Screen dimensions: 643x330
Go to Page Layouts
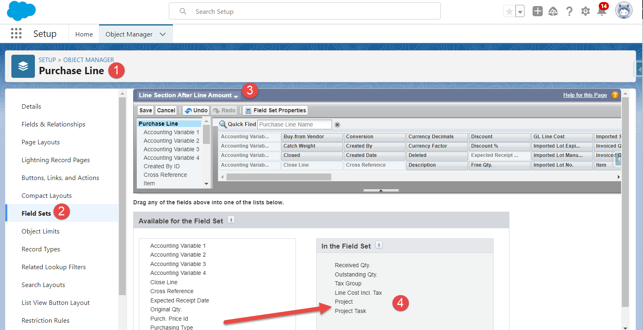[41, 142]
